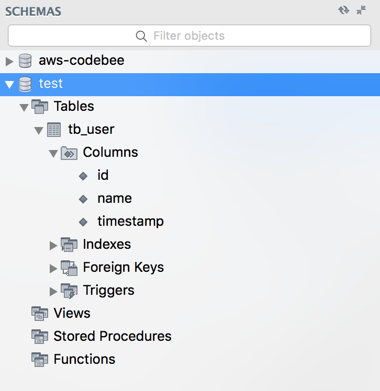380x391 pixels.
Task: Click the aws-codebee database icon
Action: pyautogui.click(x=25, y=61)
